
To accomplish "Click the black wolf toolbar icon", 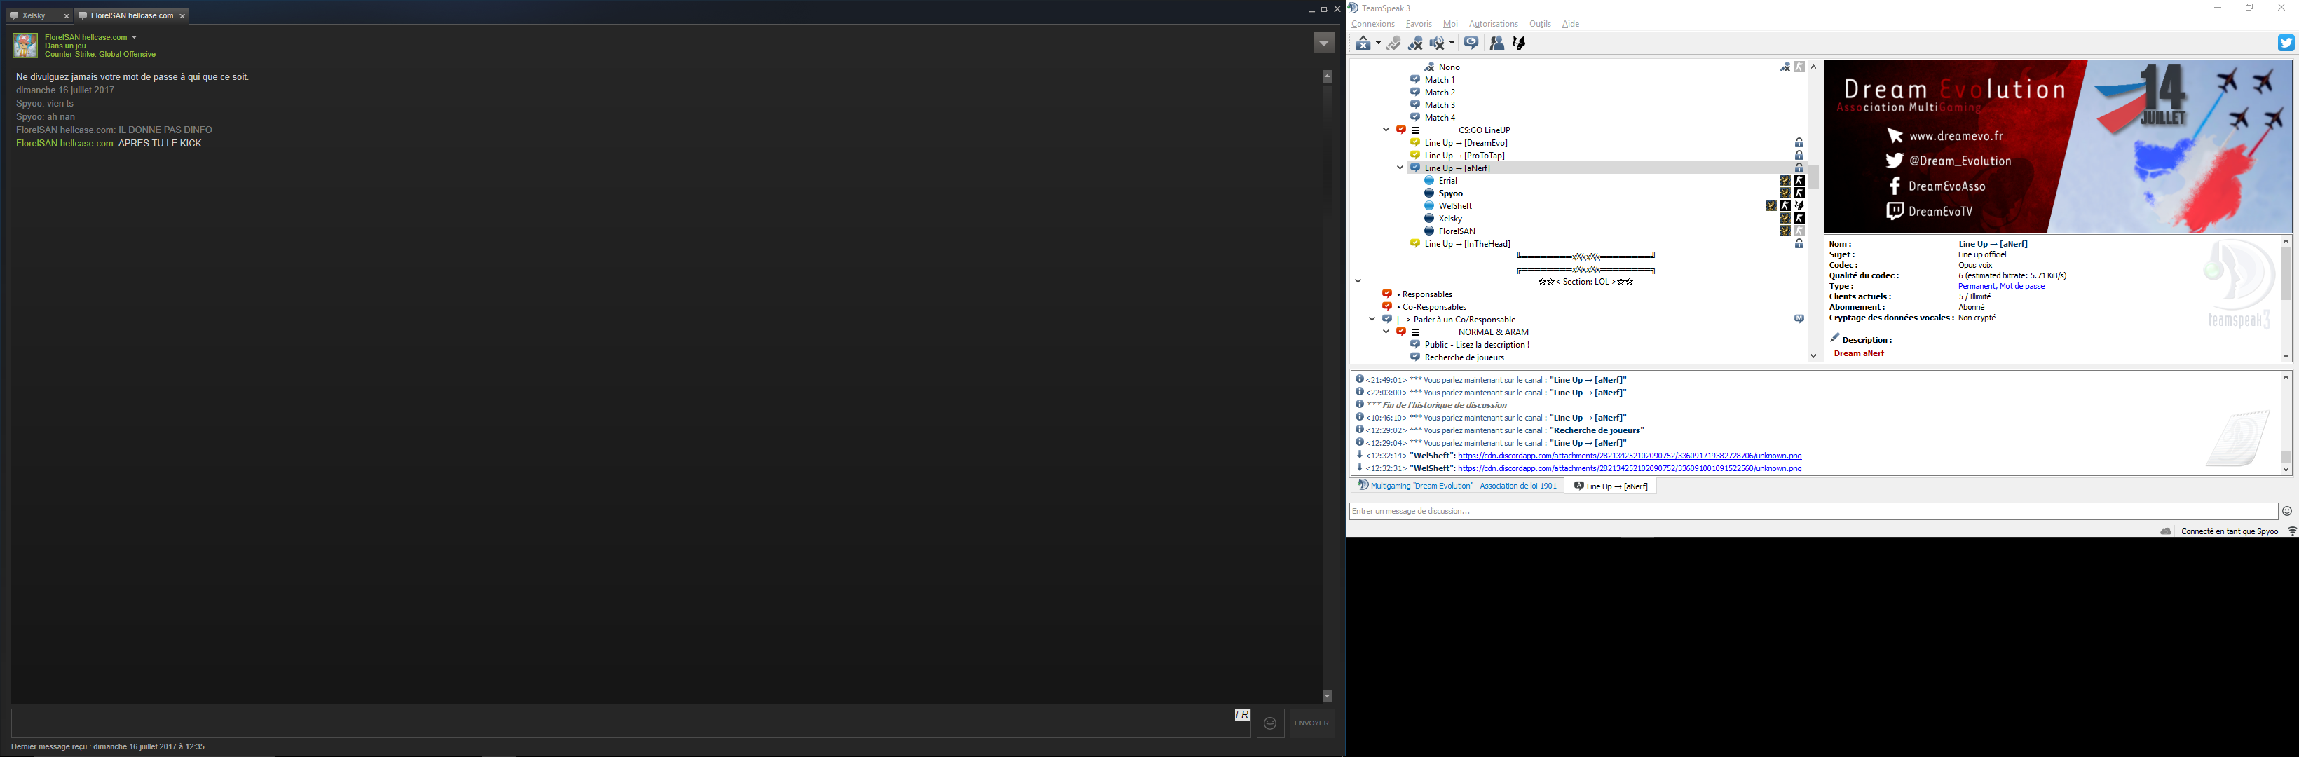I will [1519, 43].
